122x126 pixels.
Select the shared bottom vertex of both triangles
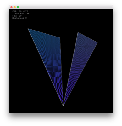[x=63, y=106]
